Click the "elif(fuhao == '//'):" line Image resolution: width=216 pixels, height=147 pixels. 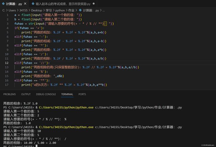coord(32,63)
